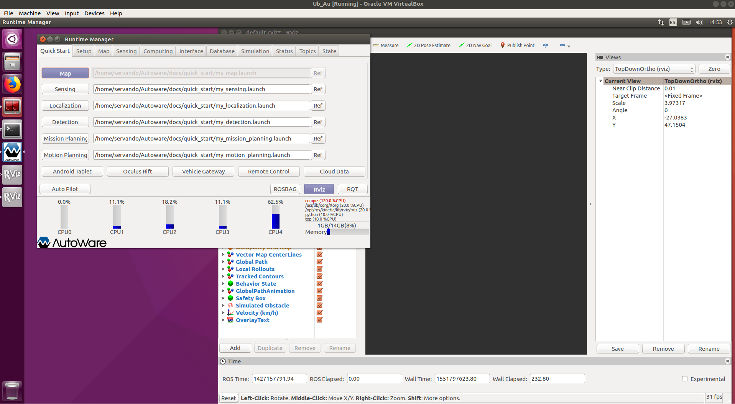Uncheck the Safety Box checkbox
Image resolution: width=735 pixels, height=404 pixels.
pyautogui.click(x=319, y=298)
